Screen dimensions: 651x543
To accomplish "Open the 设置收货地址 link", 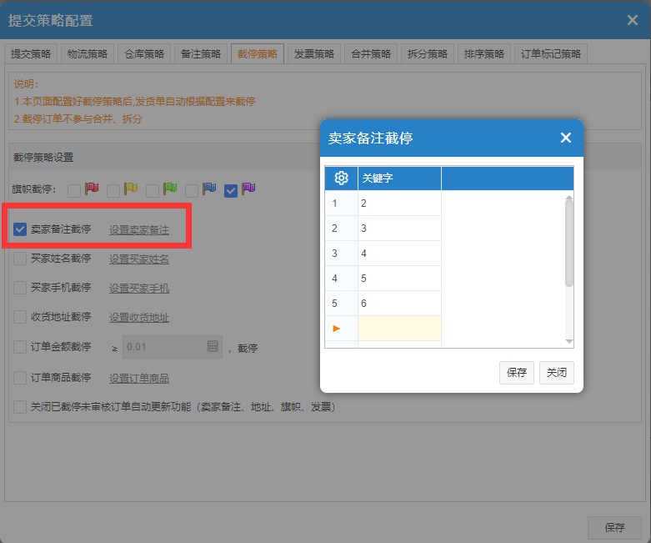I will pos(139,318).
